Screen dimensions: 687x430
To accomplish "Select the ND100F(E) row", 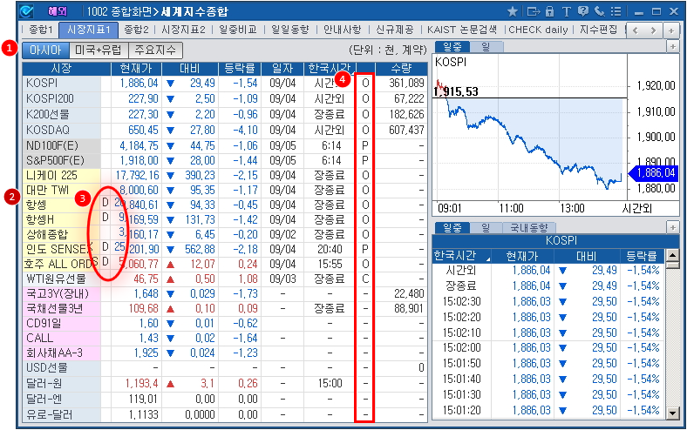I will [x=224, y=145].
